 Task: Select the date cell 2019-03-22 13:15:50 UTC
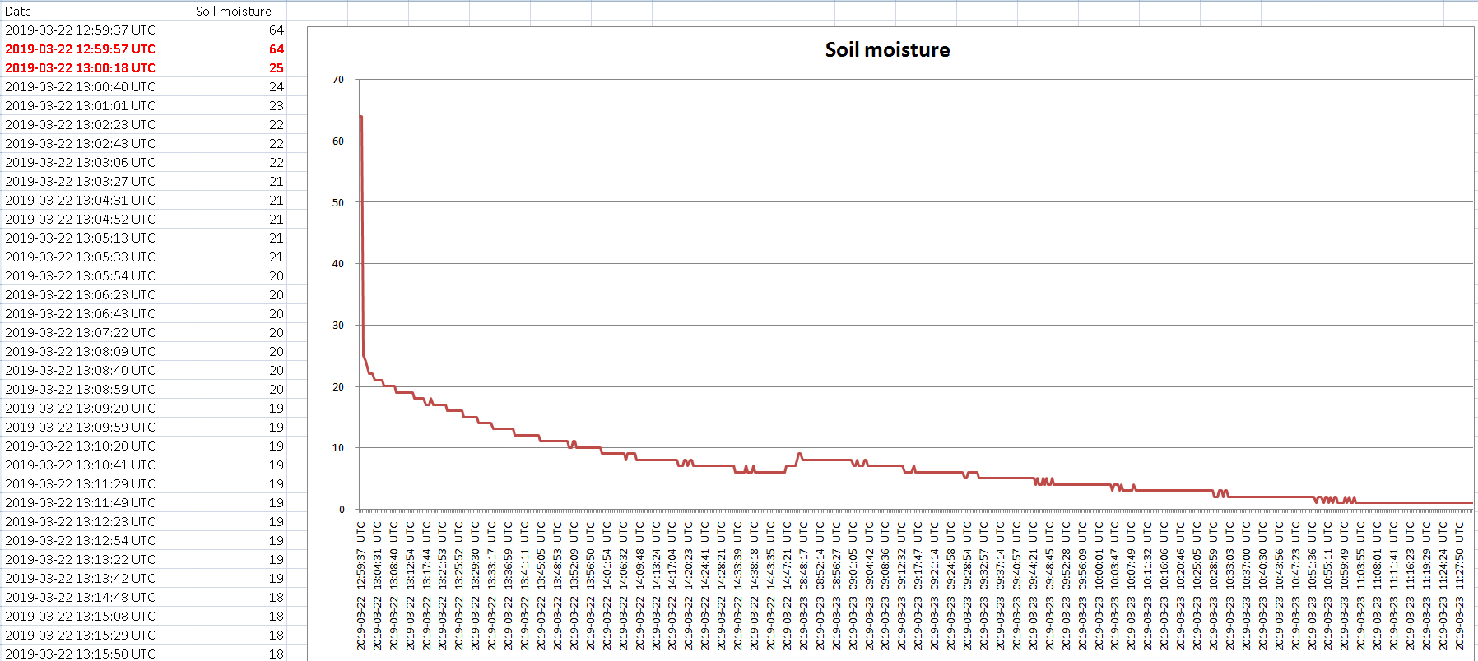coord(80,654)
